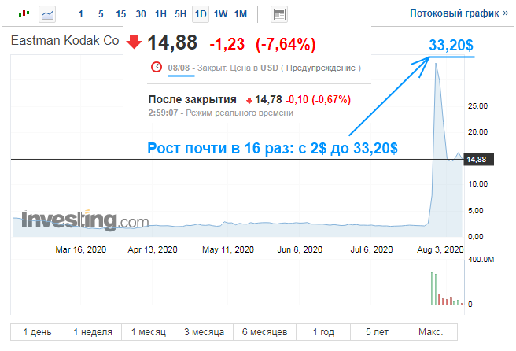Click the after-hours price 14,78
516x351 pixels.
point(268,99)
